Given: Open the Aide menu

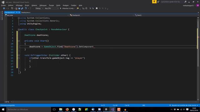Looking at the screenshot, I should pyautogui.click(x=80, y=5).
